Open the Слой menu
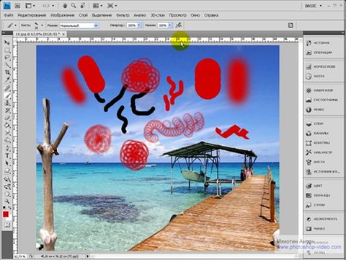Image resolution: width=346 pixels, height=260 pixels. click(x=83, y=15)
